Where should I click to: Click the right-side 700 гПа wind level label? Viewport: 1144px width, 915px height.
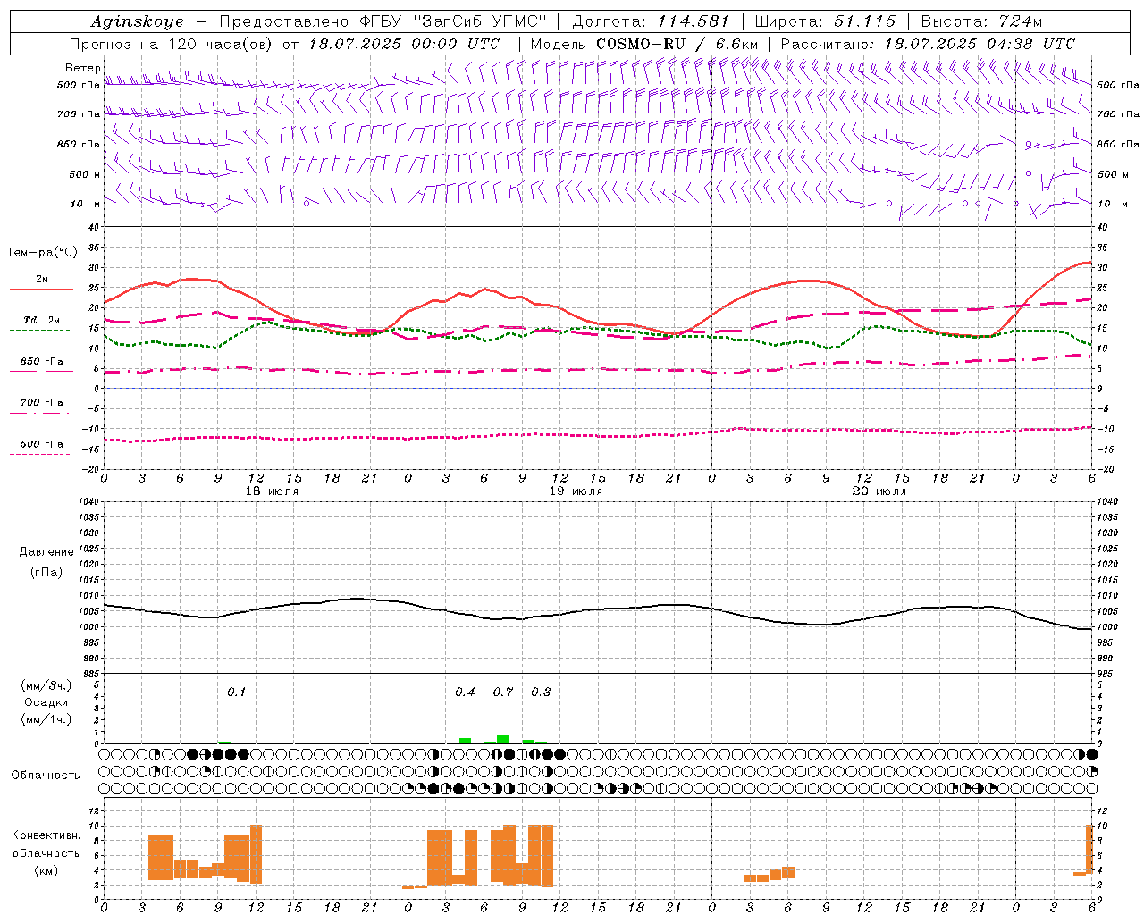coord(1118,114)
